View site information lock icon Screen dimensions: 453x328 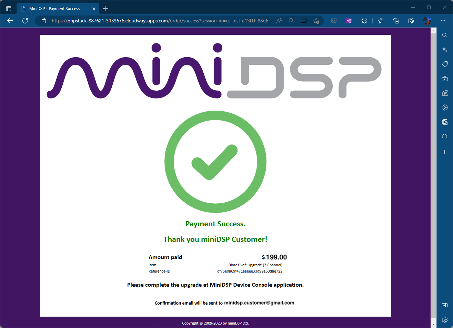[43, 21]
